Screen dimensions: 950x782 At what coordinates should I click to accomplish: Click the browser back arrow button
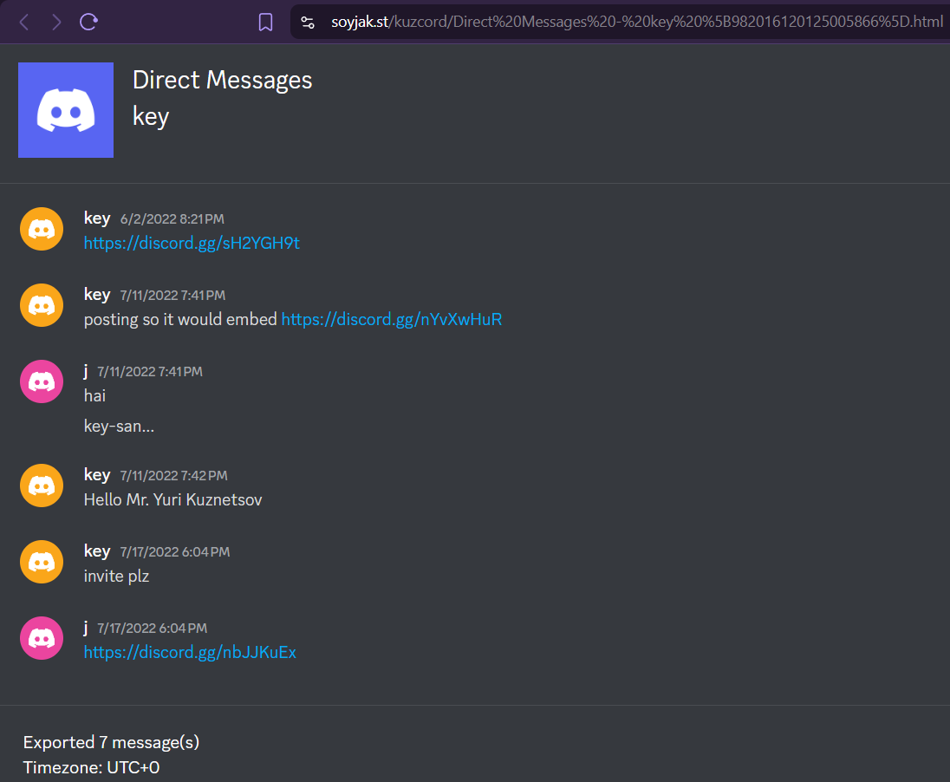click(23, 22)
